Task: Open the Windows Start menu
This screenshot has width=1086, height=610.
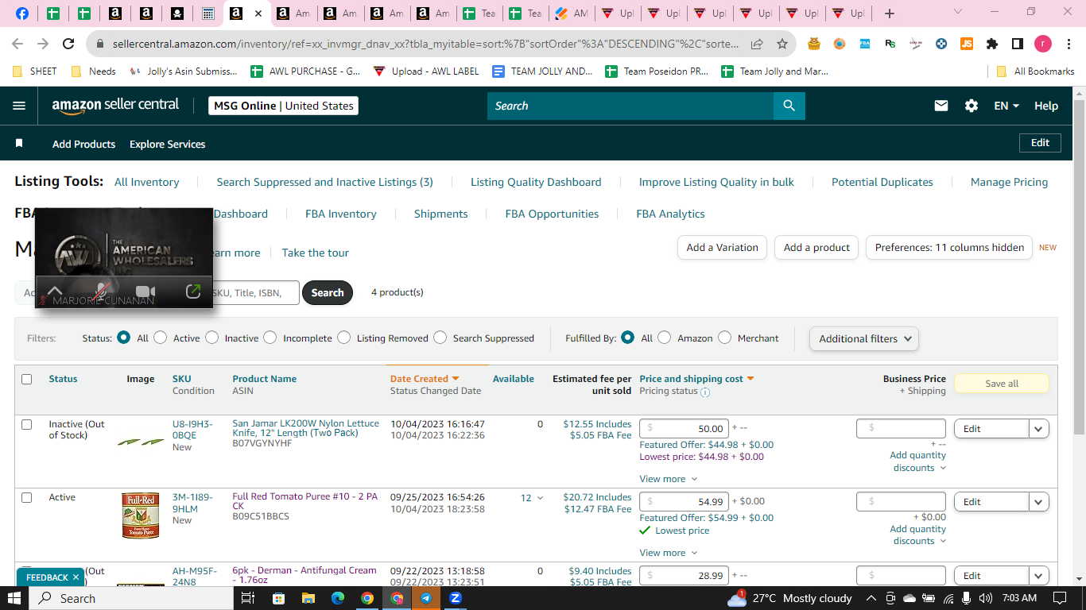Action: click(16, 598)
